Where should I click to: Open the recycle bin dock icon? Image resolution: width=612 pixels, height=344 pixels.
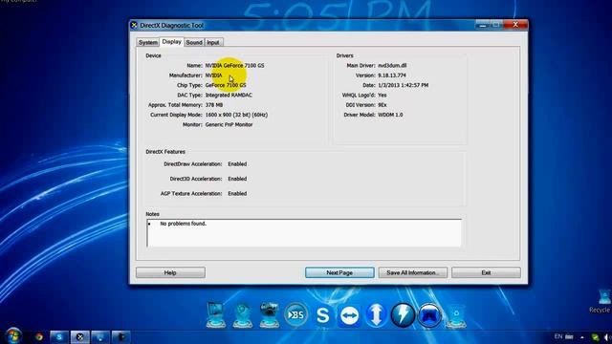pos(456,316)
